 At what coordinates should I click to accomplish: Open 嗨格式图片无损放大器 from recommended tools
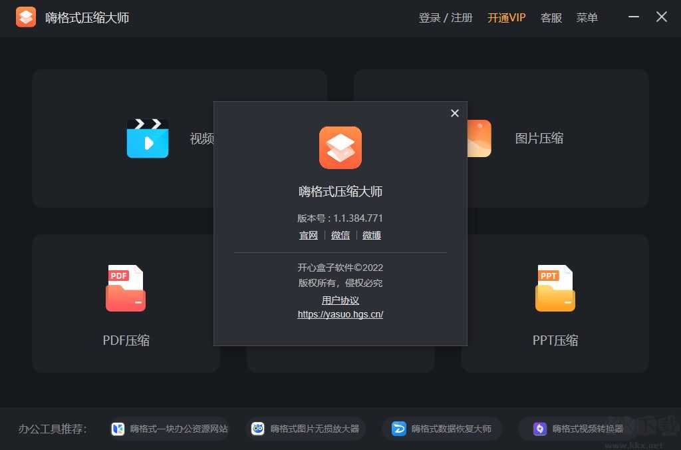click(x=305, y=429)
